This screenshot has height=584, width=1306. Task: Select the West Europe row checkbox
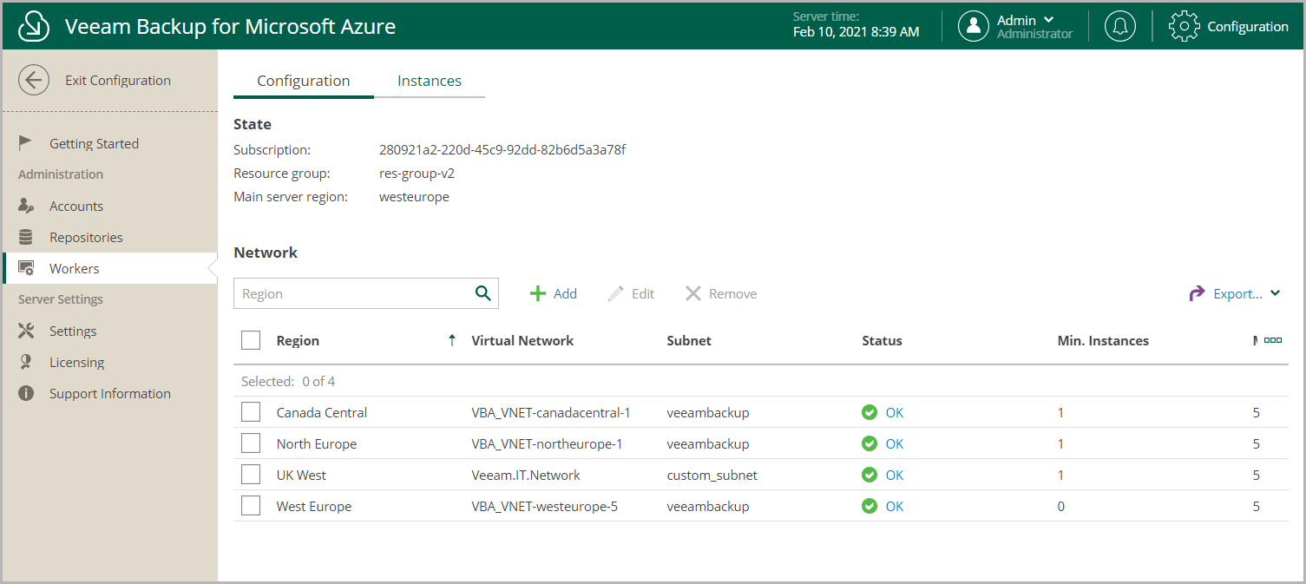[251, 506]
